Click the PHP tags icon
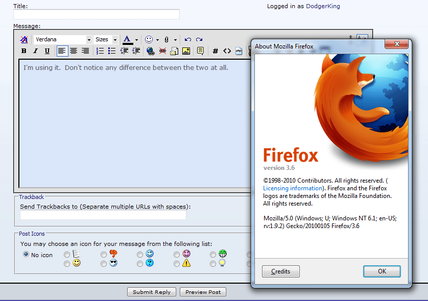 239,51
